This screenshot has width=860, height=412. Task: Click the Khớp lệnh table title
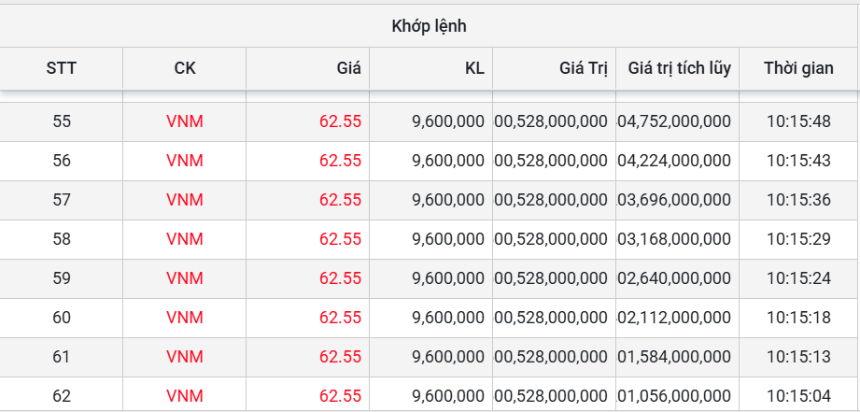[429, 25]
